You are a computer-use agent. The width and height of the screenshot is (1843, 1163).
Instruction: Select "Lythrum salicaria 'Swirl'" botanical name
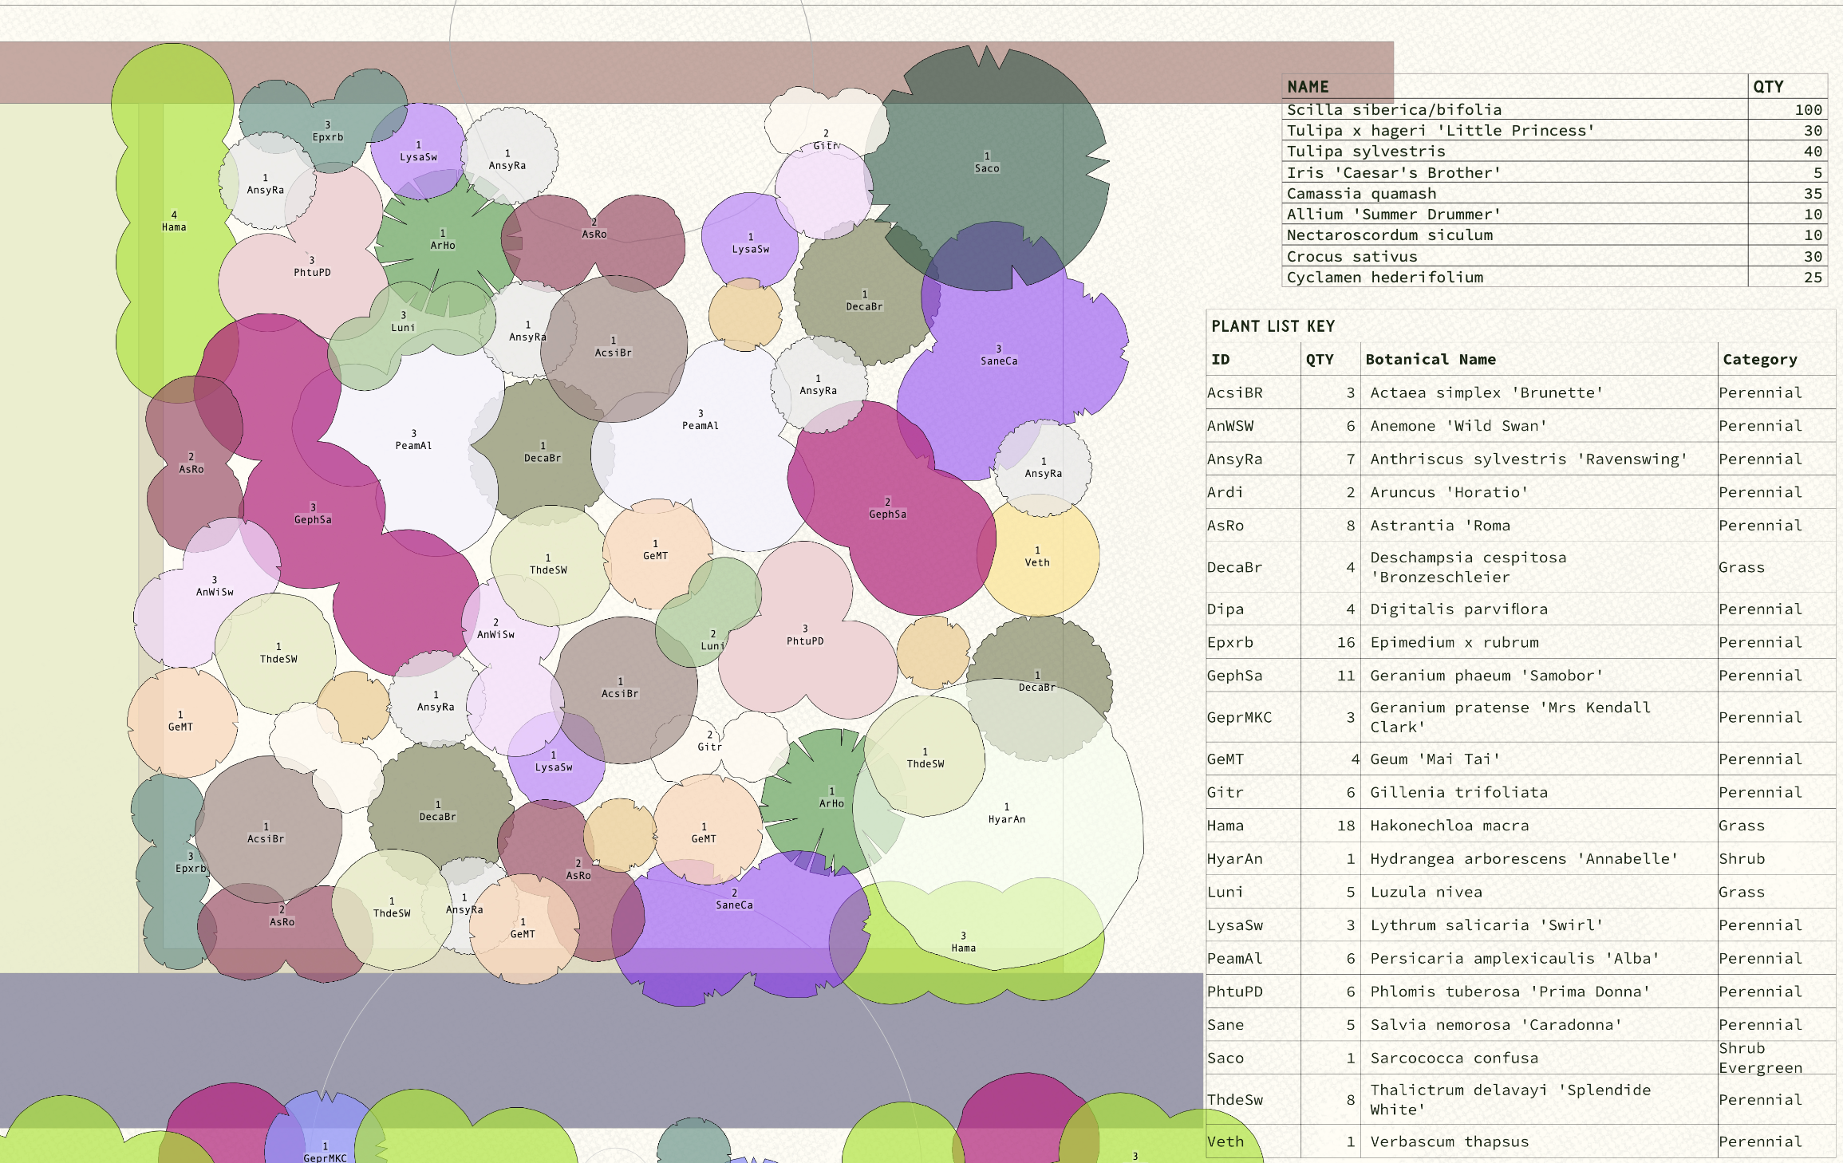(x=1486, y=925)
